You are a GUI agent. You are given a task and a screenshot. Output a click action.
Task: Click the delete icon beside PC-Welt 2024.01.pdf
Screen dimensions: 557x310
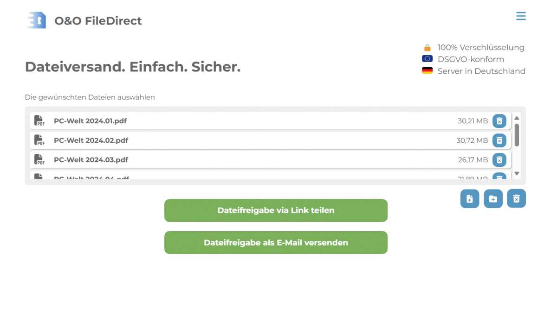coord(499,120)
